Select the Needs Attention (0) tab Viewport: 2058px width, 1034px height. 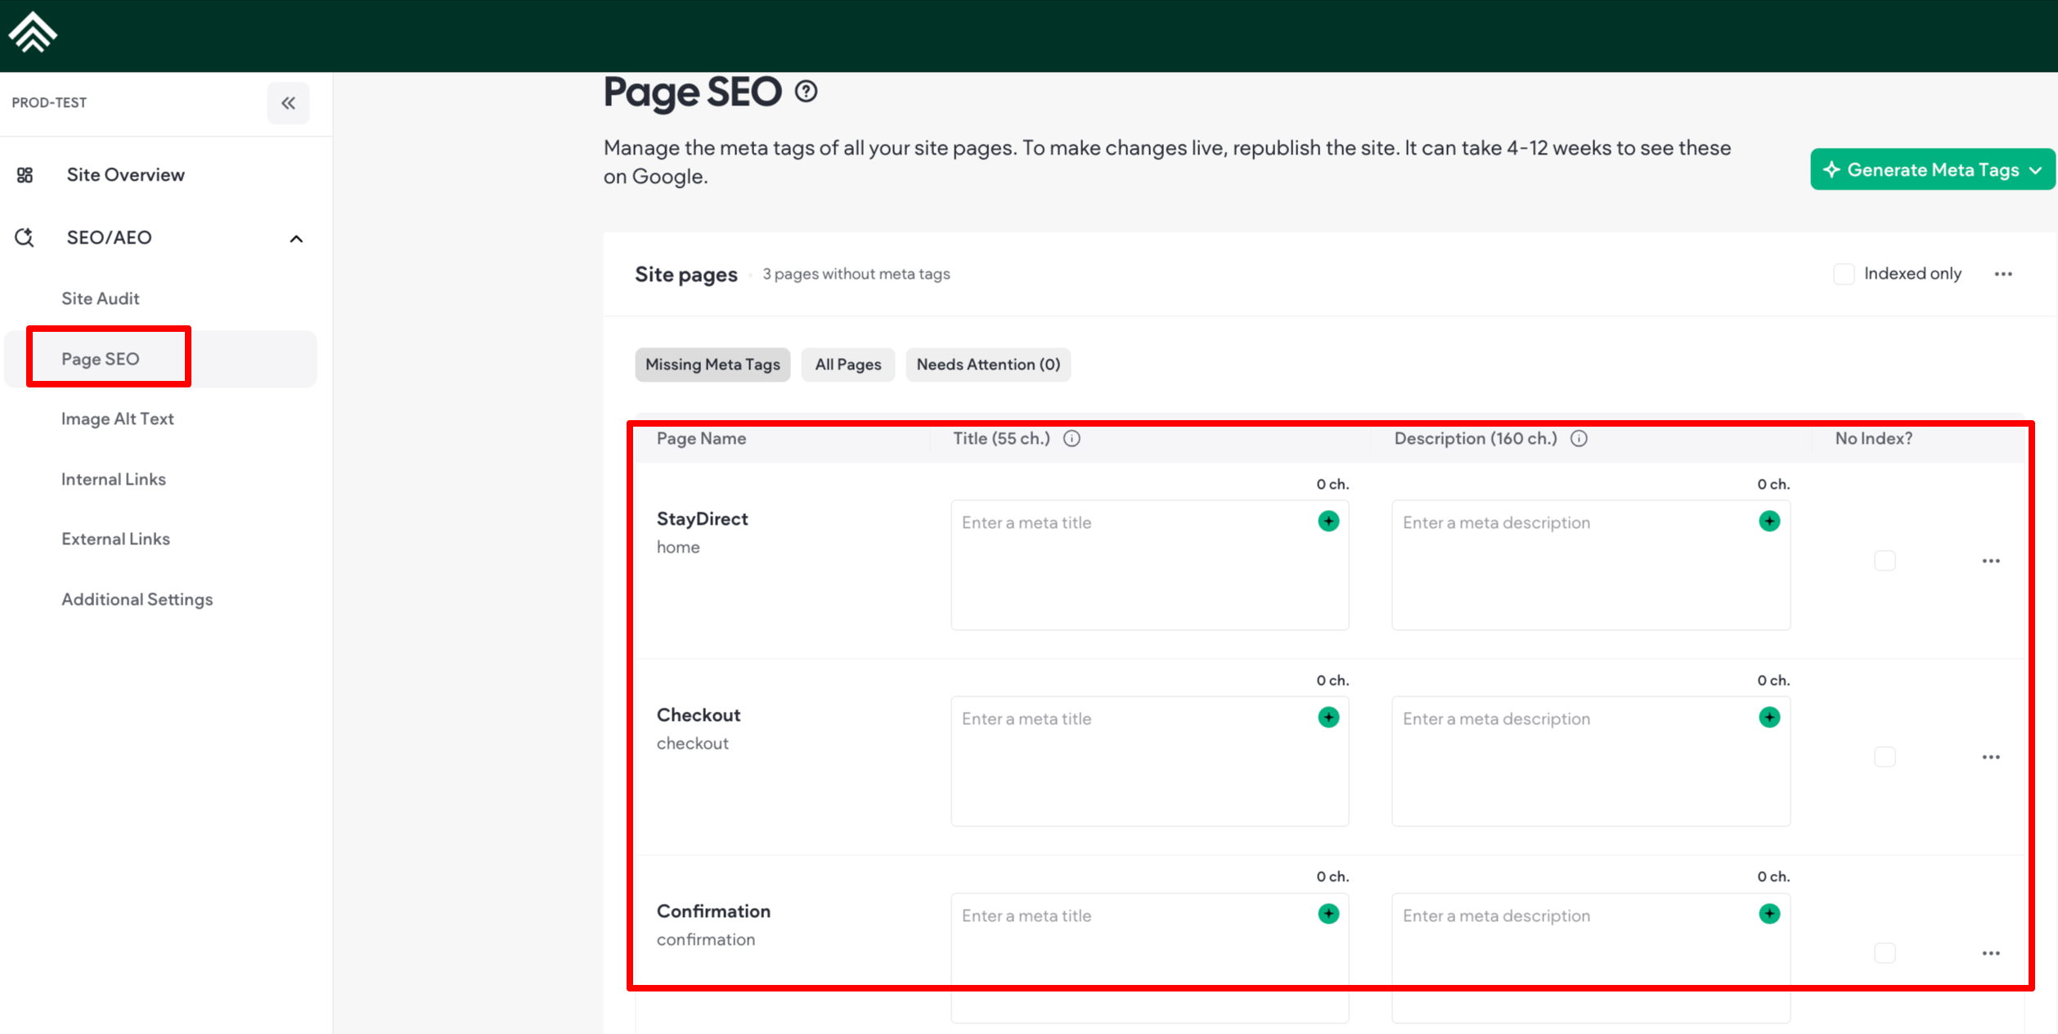click(x=987, y=365)
